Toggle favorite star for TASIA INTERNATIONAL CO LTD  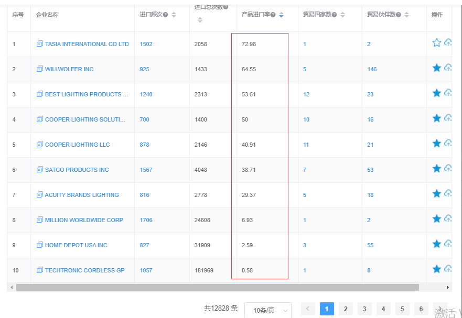pyautogui.click(x=436, y=43)
